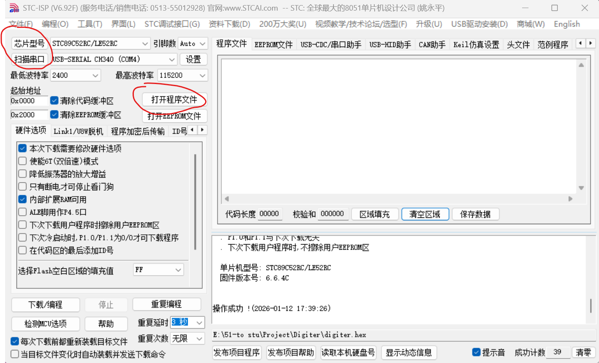Screen dimensions: 599x363
Task: Click 帮助 button
Action: pos(106,324)
